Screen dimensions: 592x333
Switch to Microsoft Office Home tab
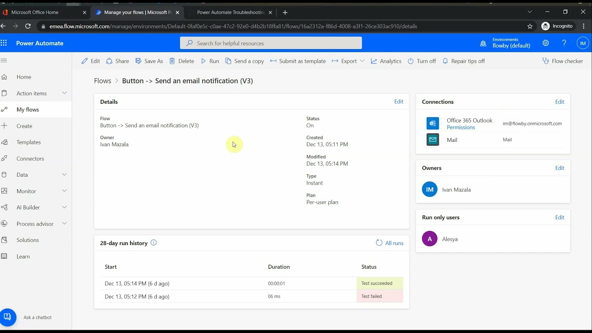point(45,12)
